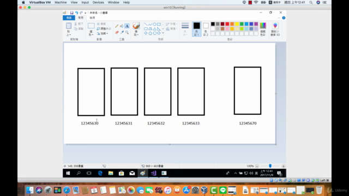Viewport: 349px width, 196px height.
Task: Click the Open Paint 3D button
Action: (275, 29)
